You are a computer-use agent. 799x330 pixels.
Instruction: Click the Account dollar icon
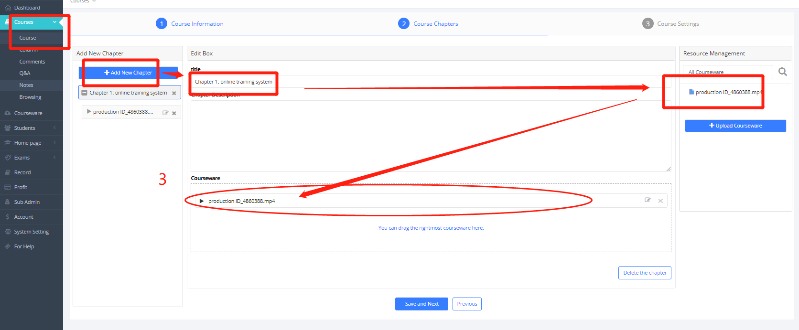(x=8, y=217)
